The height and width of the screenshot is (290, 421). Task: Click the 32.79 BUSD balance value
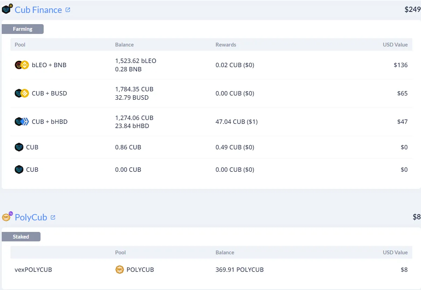[x=132, y=98]
